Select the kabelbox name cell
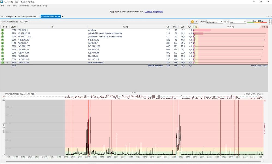 coord(92,30)
